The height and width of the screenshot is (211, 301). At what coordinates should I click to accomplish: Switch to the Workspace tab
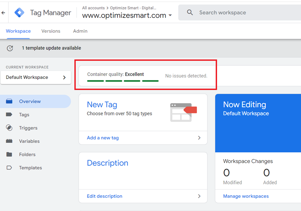(18, 31)
